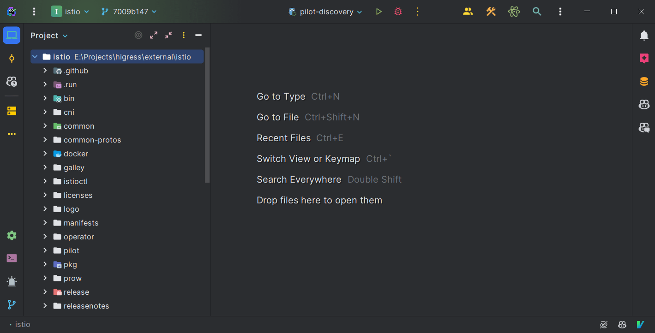Start debugging with the Debug icon
The height and width of the screenshot is (333, 655).
[x=398, y=12]
